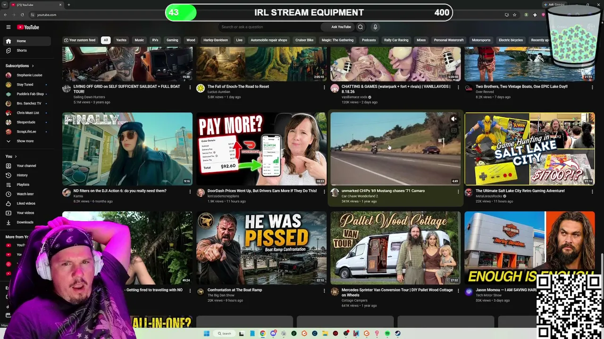Filter feed by Harley-Davidson
Screen dimensions: 604x339
216,40
